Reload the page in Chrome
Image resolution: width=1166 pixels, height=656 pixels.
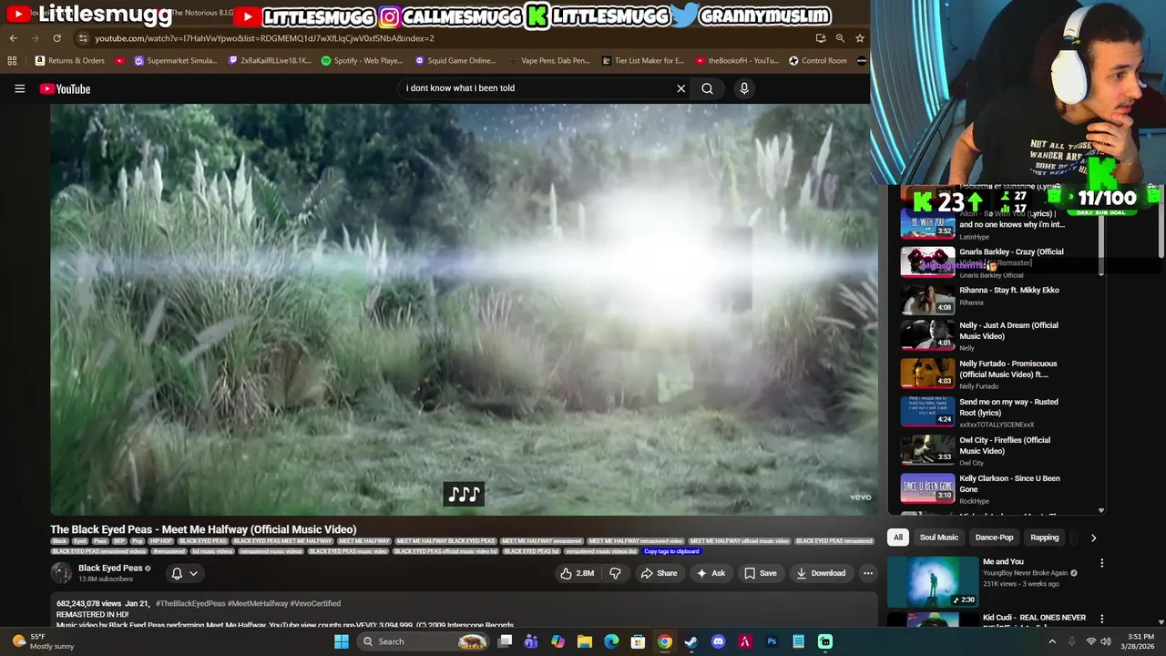click(x=56, y=38)
